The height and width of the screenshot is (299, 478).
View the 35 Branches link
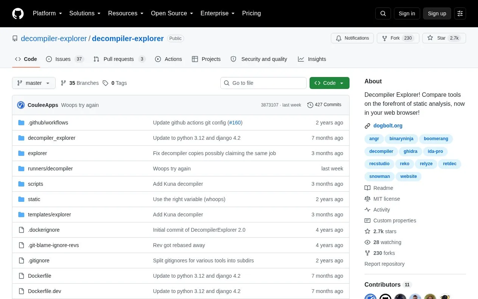click(x=80, y=83)
